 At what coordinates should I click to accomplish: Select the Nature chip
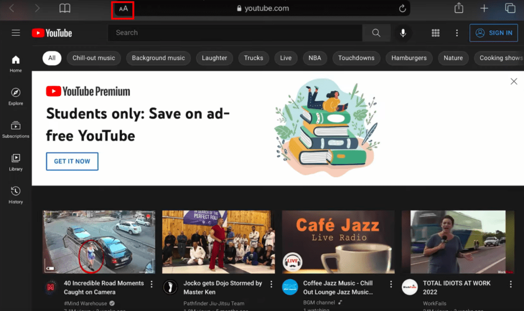click(x=453, y=58)
